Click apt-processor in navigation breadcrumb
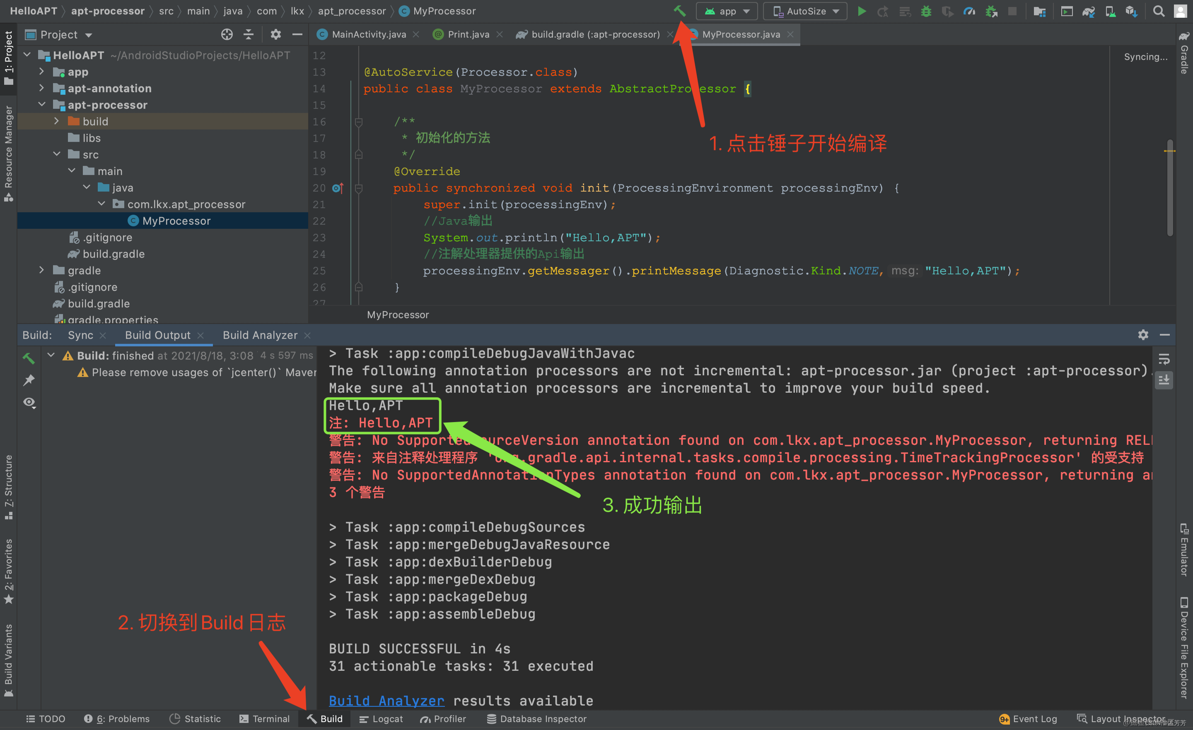 click(x=107, y=11)
